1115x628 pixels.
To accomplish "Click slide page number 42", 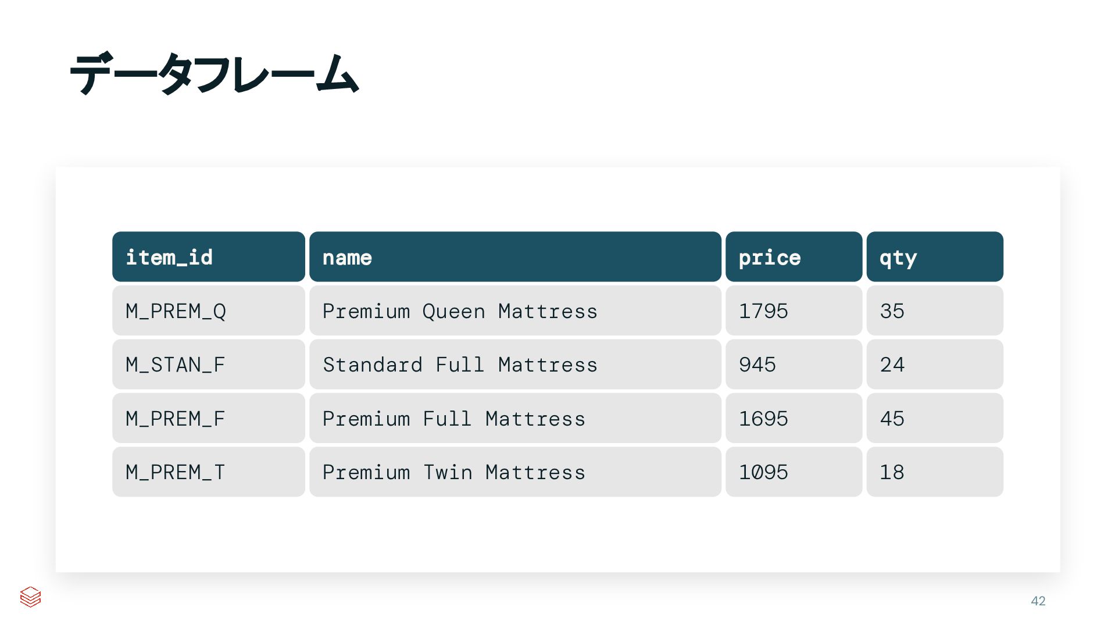I will [1038, 601].
